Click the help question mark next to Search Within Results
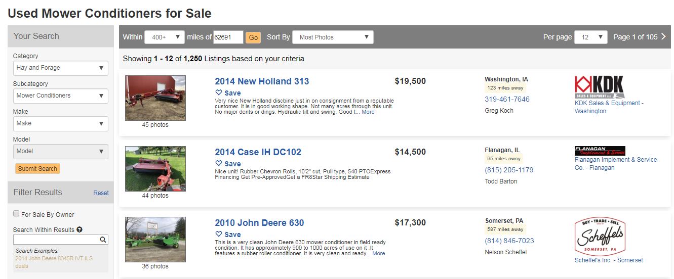This screenshot has height=279, width=674. tap(80, 229)
